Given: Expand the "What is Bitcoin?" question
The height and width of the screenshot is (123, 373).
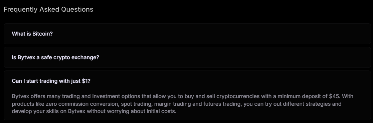Looking at the screenshot, I should [x=187, y=34].
